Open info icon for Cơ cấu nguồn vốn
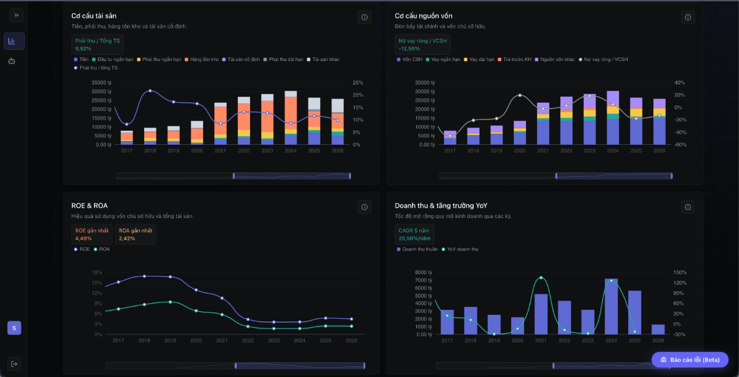 tap(688, 17)
